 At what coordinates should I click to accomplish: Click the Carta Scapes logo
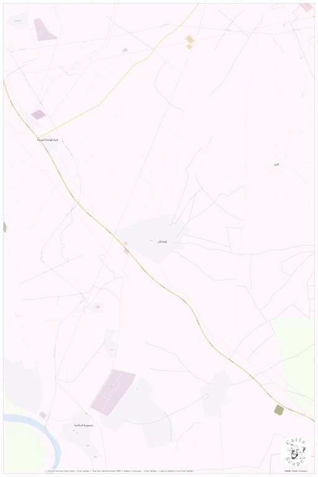pos(295,452)
